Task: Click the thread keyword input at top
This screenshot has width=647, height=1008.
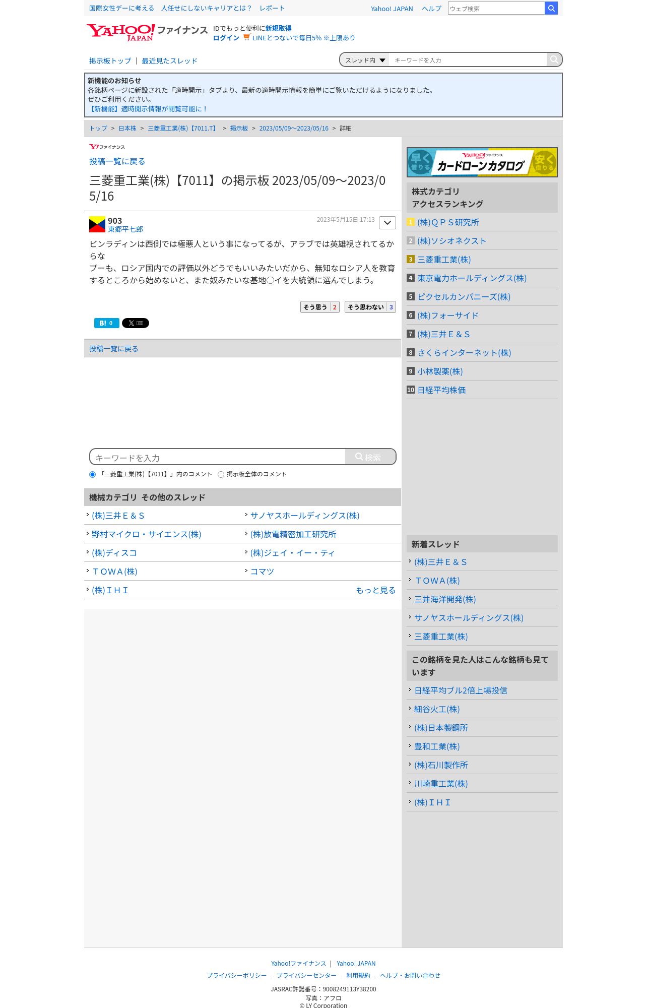Action: [x=468, y=60]
